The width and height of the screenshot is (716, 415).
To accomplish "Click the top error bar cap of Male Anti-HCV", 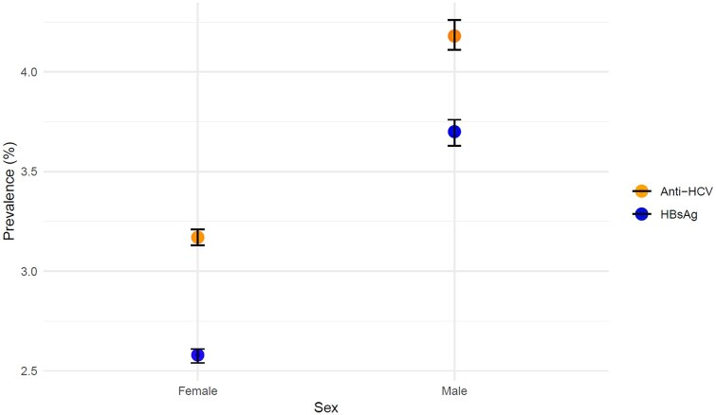I will pos(454,20).
